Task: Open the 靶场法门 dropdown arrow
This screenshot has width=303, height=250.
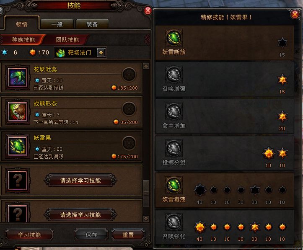Action: [x=101, y=52]
